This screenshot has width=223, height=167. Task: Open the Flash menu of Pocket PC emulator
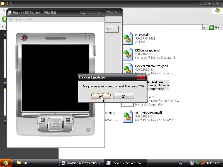(x=20, y=19)
